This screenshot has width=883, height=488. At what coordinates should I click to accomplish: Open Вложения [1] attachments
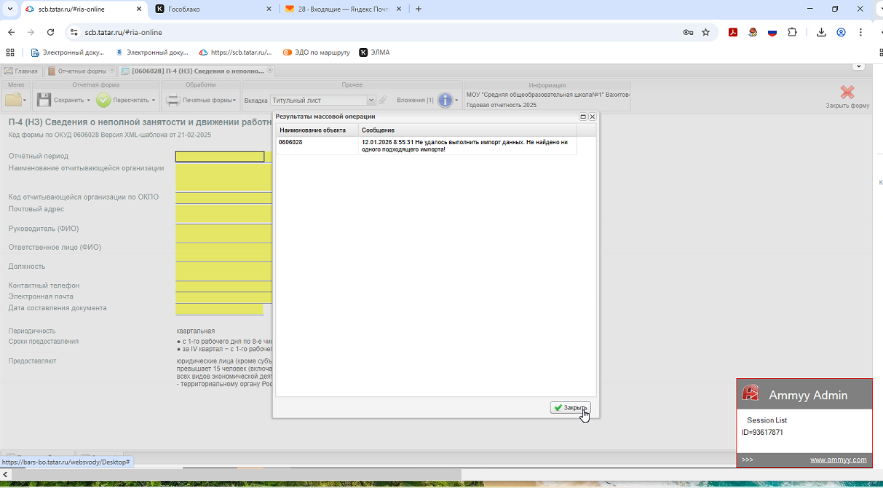coord(415,100)
